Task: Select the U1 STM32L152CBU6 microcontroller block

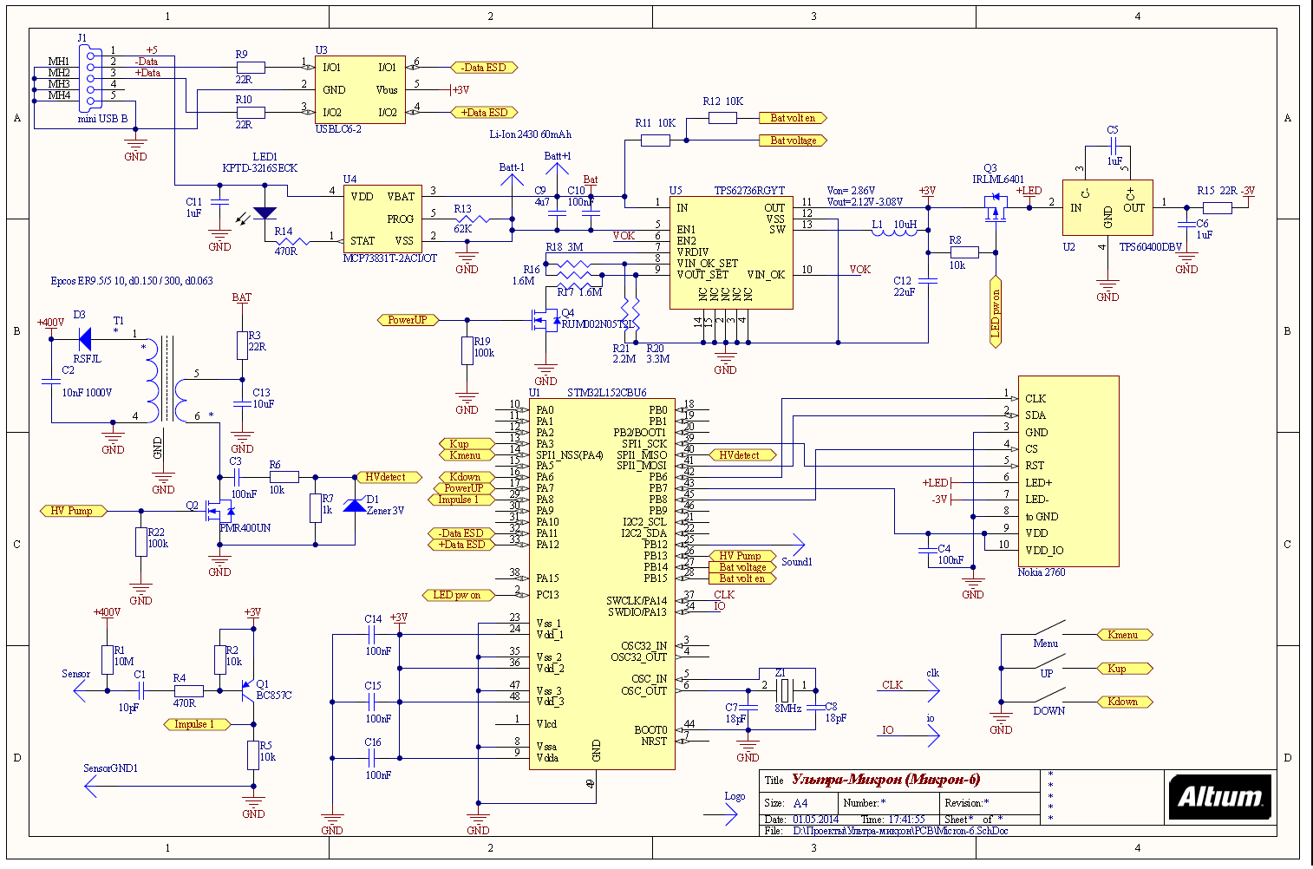Action: [602, 584]
